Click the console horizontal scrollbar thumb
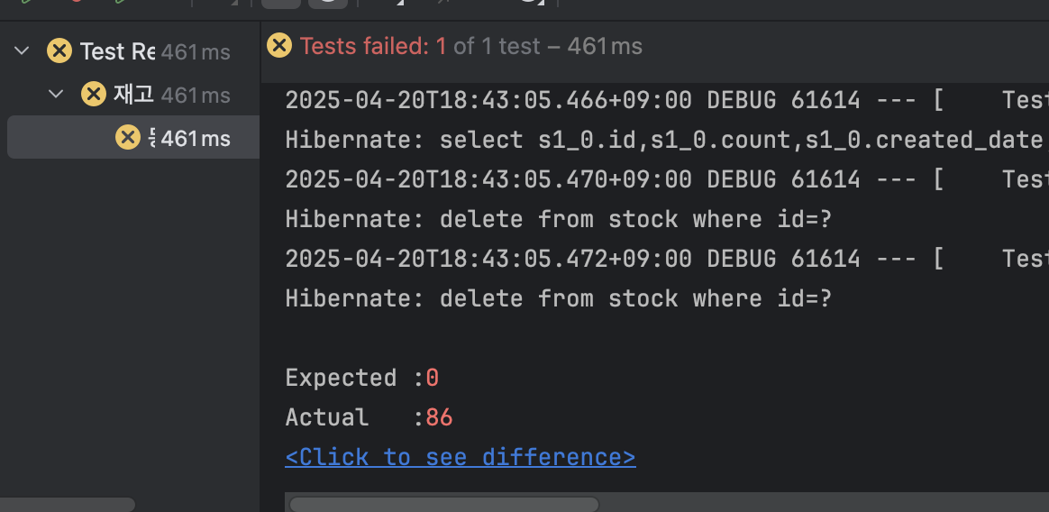1049x512 pixels. click(x=445, y=504)
